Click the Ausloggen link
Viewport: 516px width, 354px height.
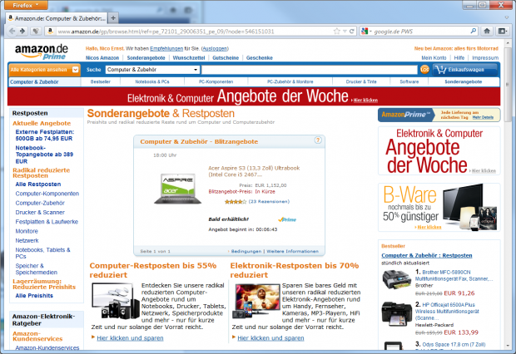(215, 49)
